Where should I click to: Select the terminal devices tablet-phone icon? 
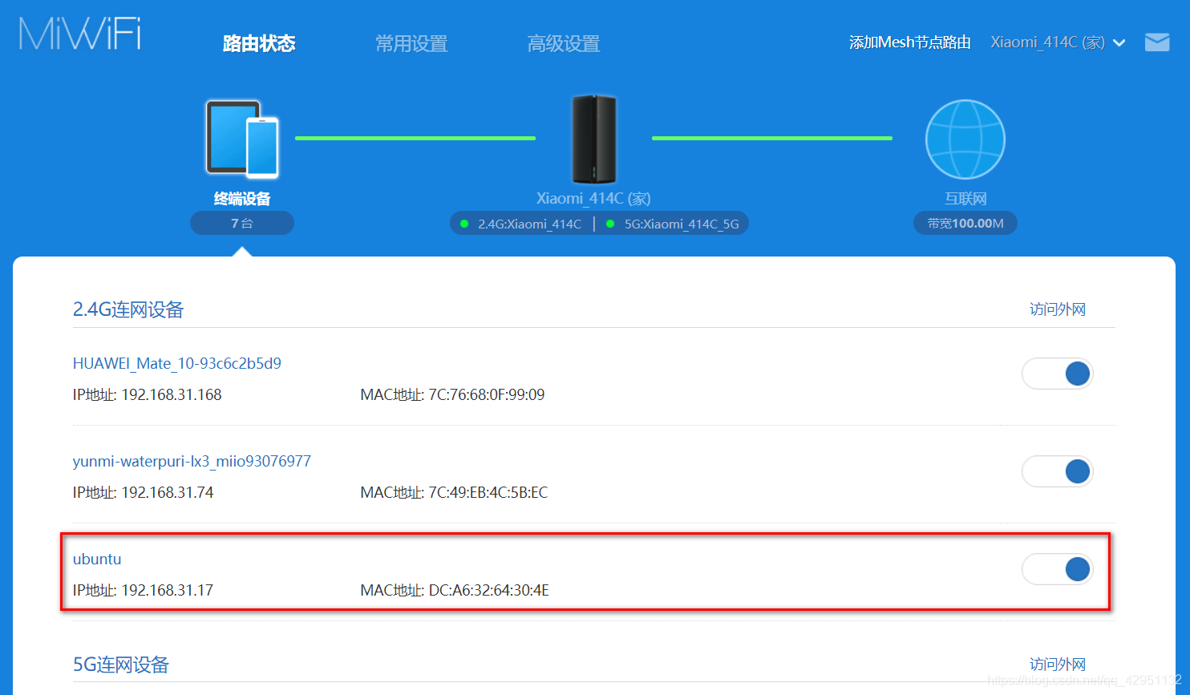tap(242, 139)
